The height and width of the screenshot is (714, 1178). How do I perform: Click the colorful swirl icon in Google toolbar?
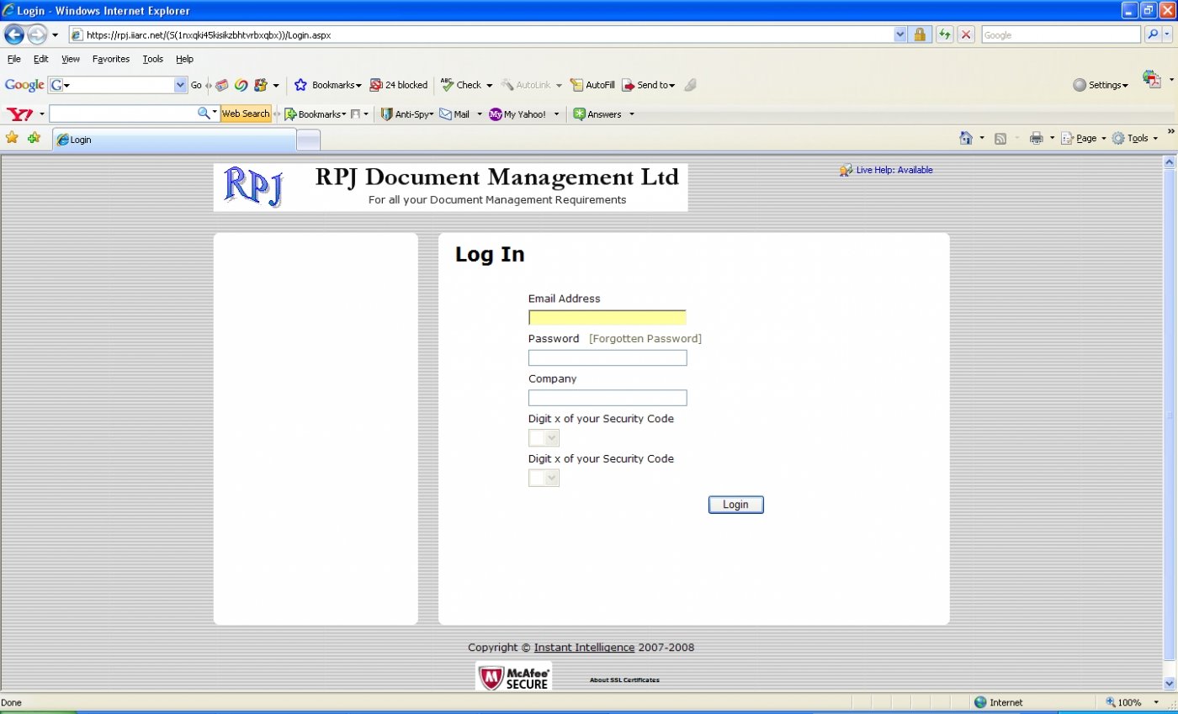(241, 85)
